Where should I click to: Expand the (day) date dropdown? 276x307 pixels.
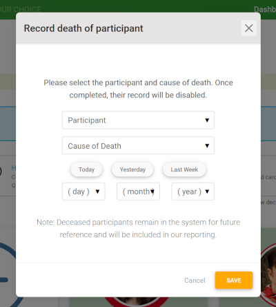(x=83, y=192)
